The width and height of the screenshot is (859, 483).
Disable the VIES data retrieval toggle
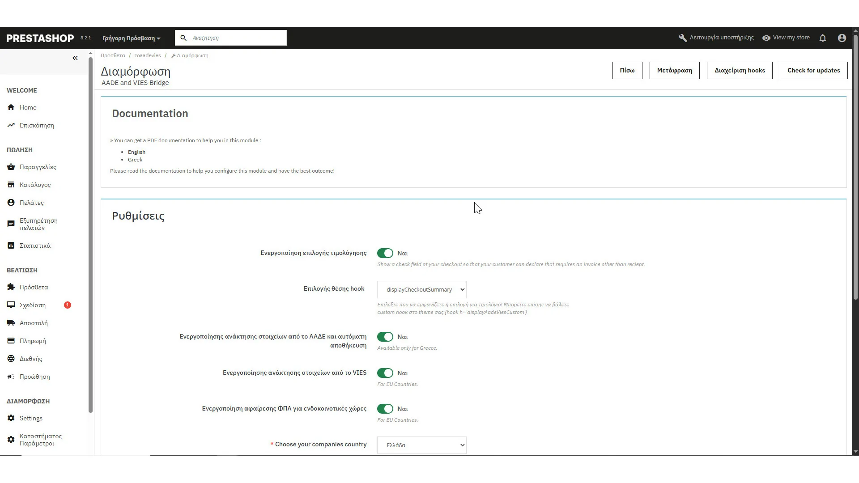(385, 373)
